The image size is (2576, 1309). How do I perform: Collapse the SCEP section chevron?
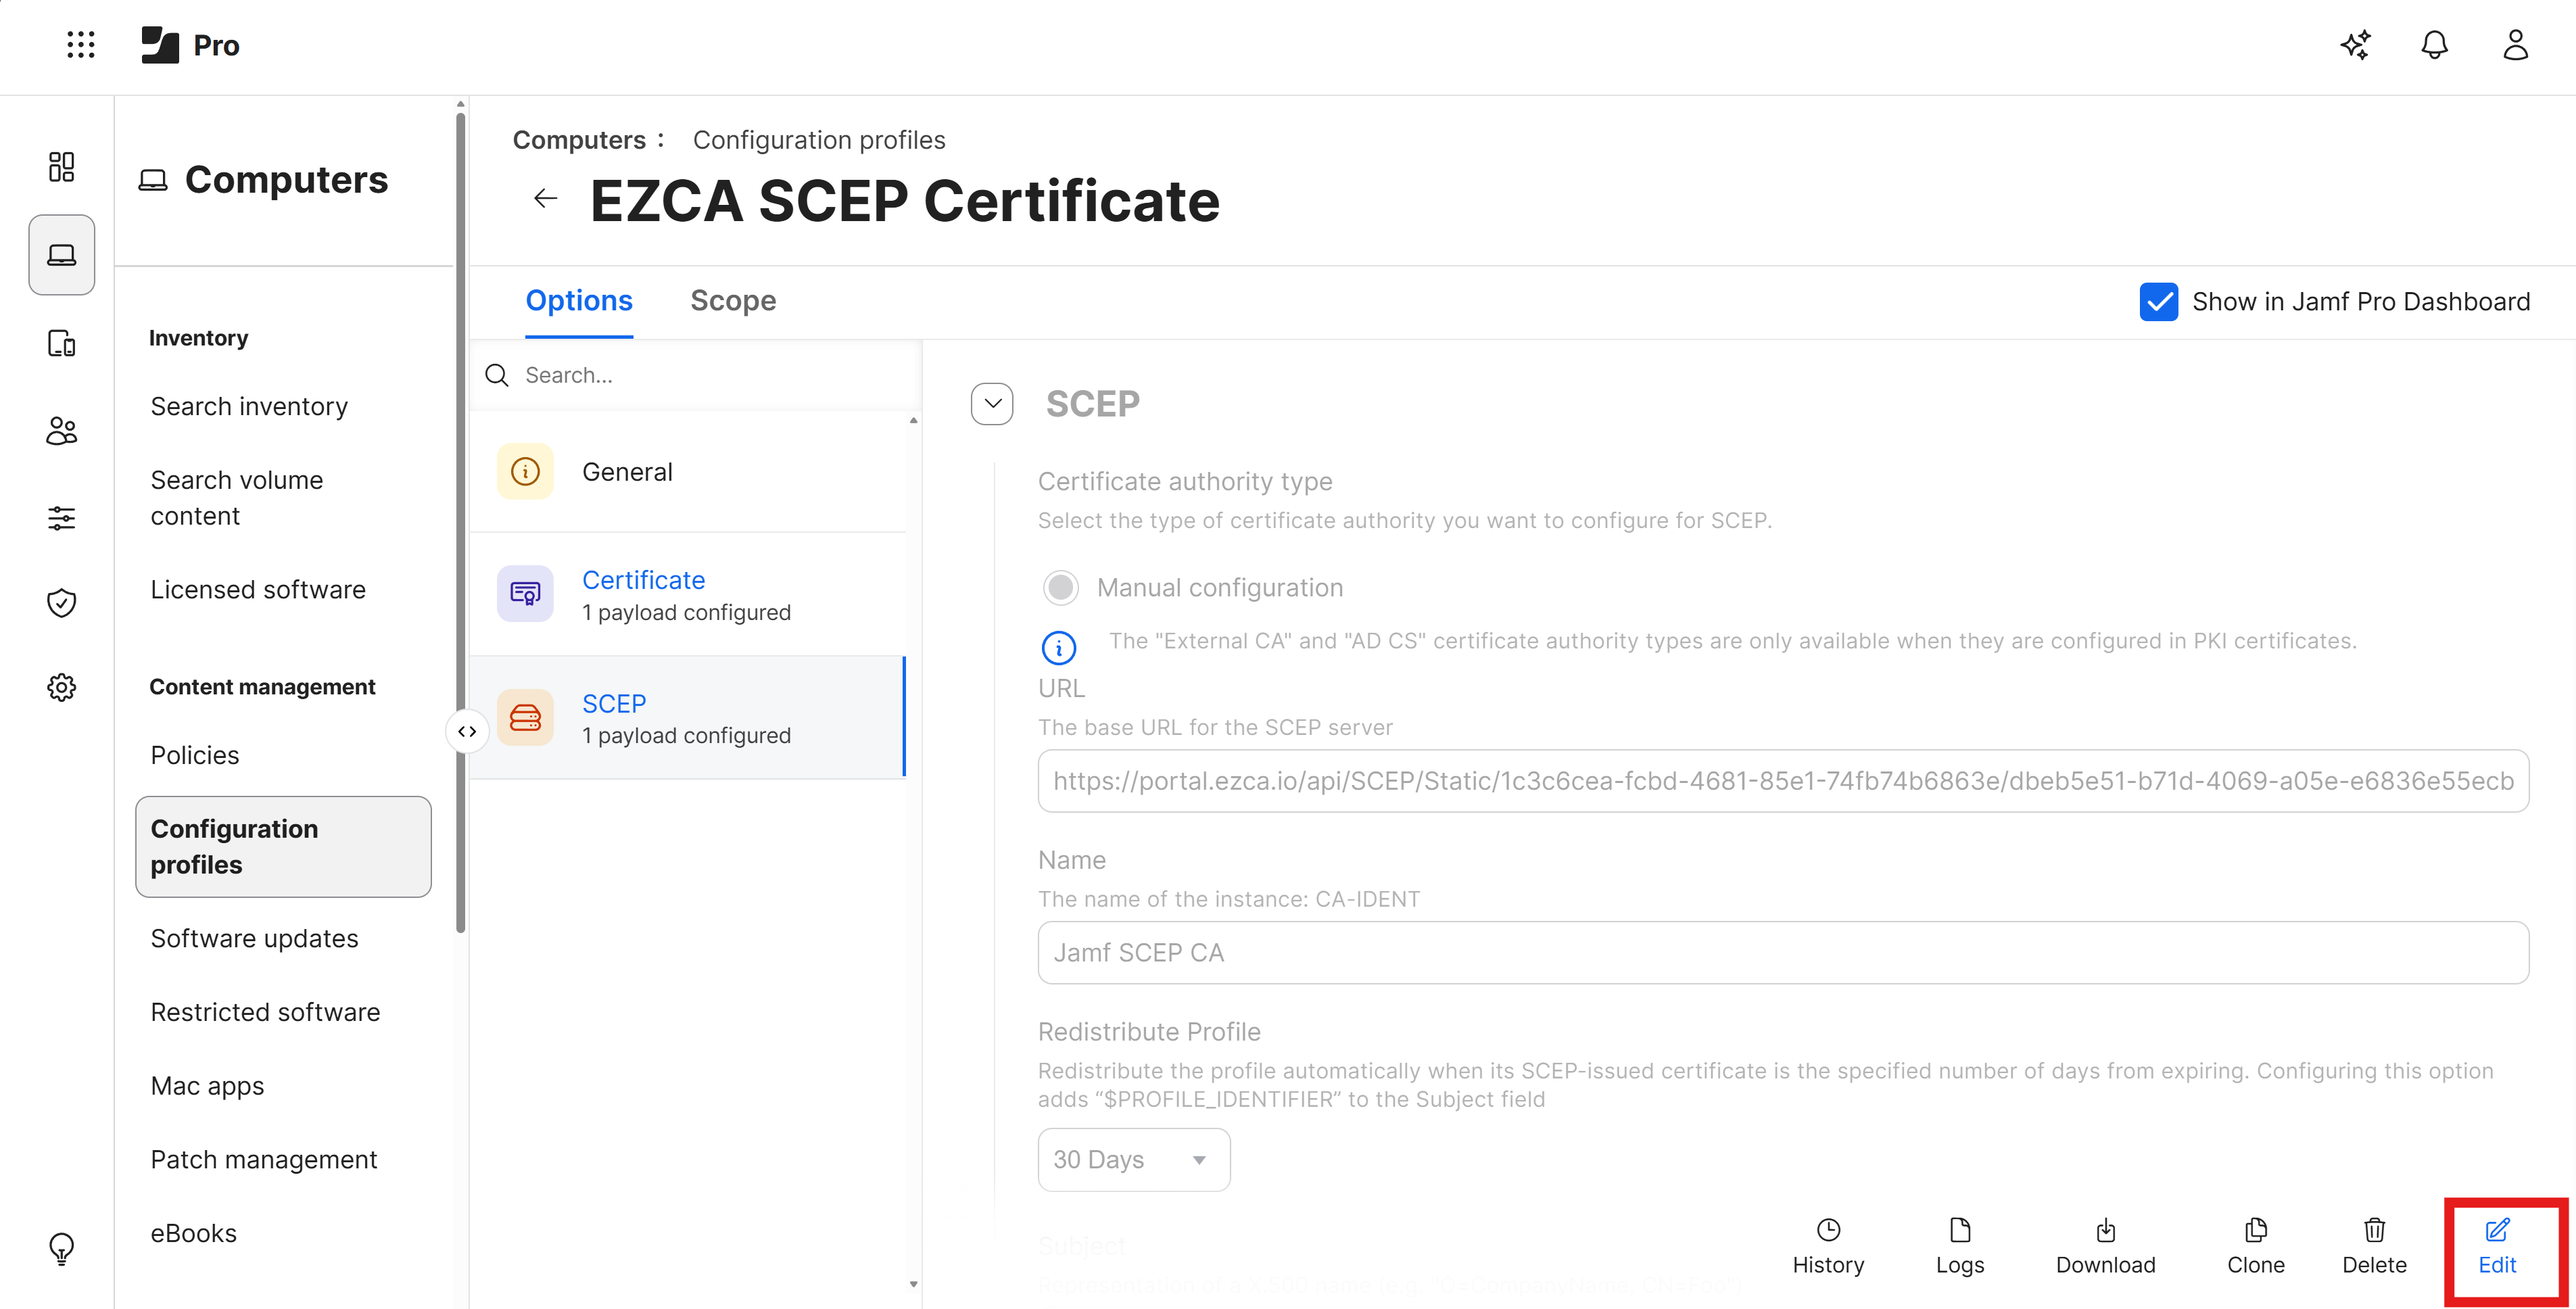(992, 404)
